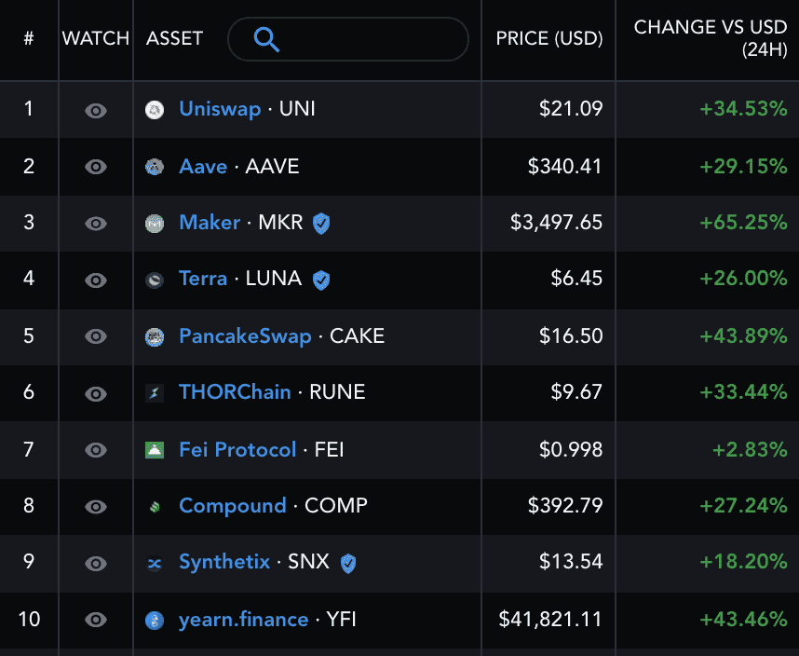Viewport: 799px width, 656px height.
Task: Click the yearn.finance coin logo
Action: coord(155,619)
